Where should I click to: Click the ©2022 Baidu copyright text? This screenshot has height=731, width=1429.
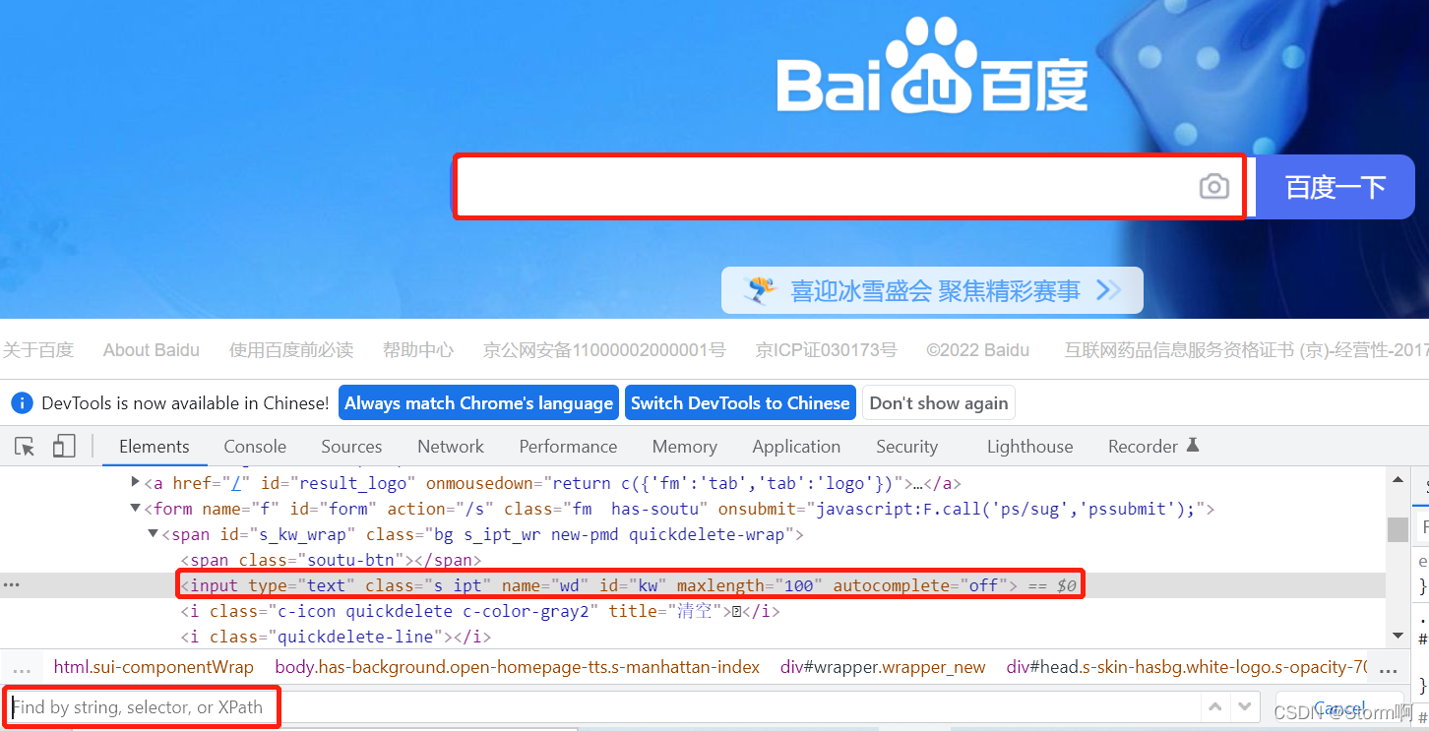(978, 350)
